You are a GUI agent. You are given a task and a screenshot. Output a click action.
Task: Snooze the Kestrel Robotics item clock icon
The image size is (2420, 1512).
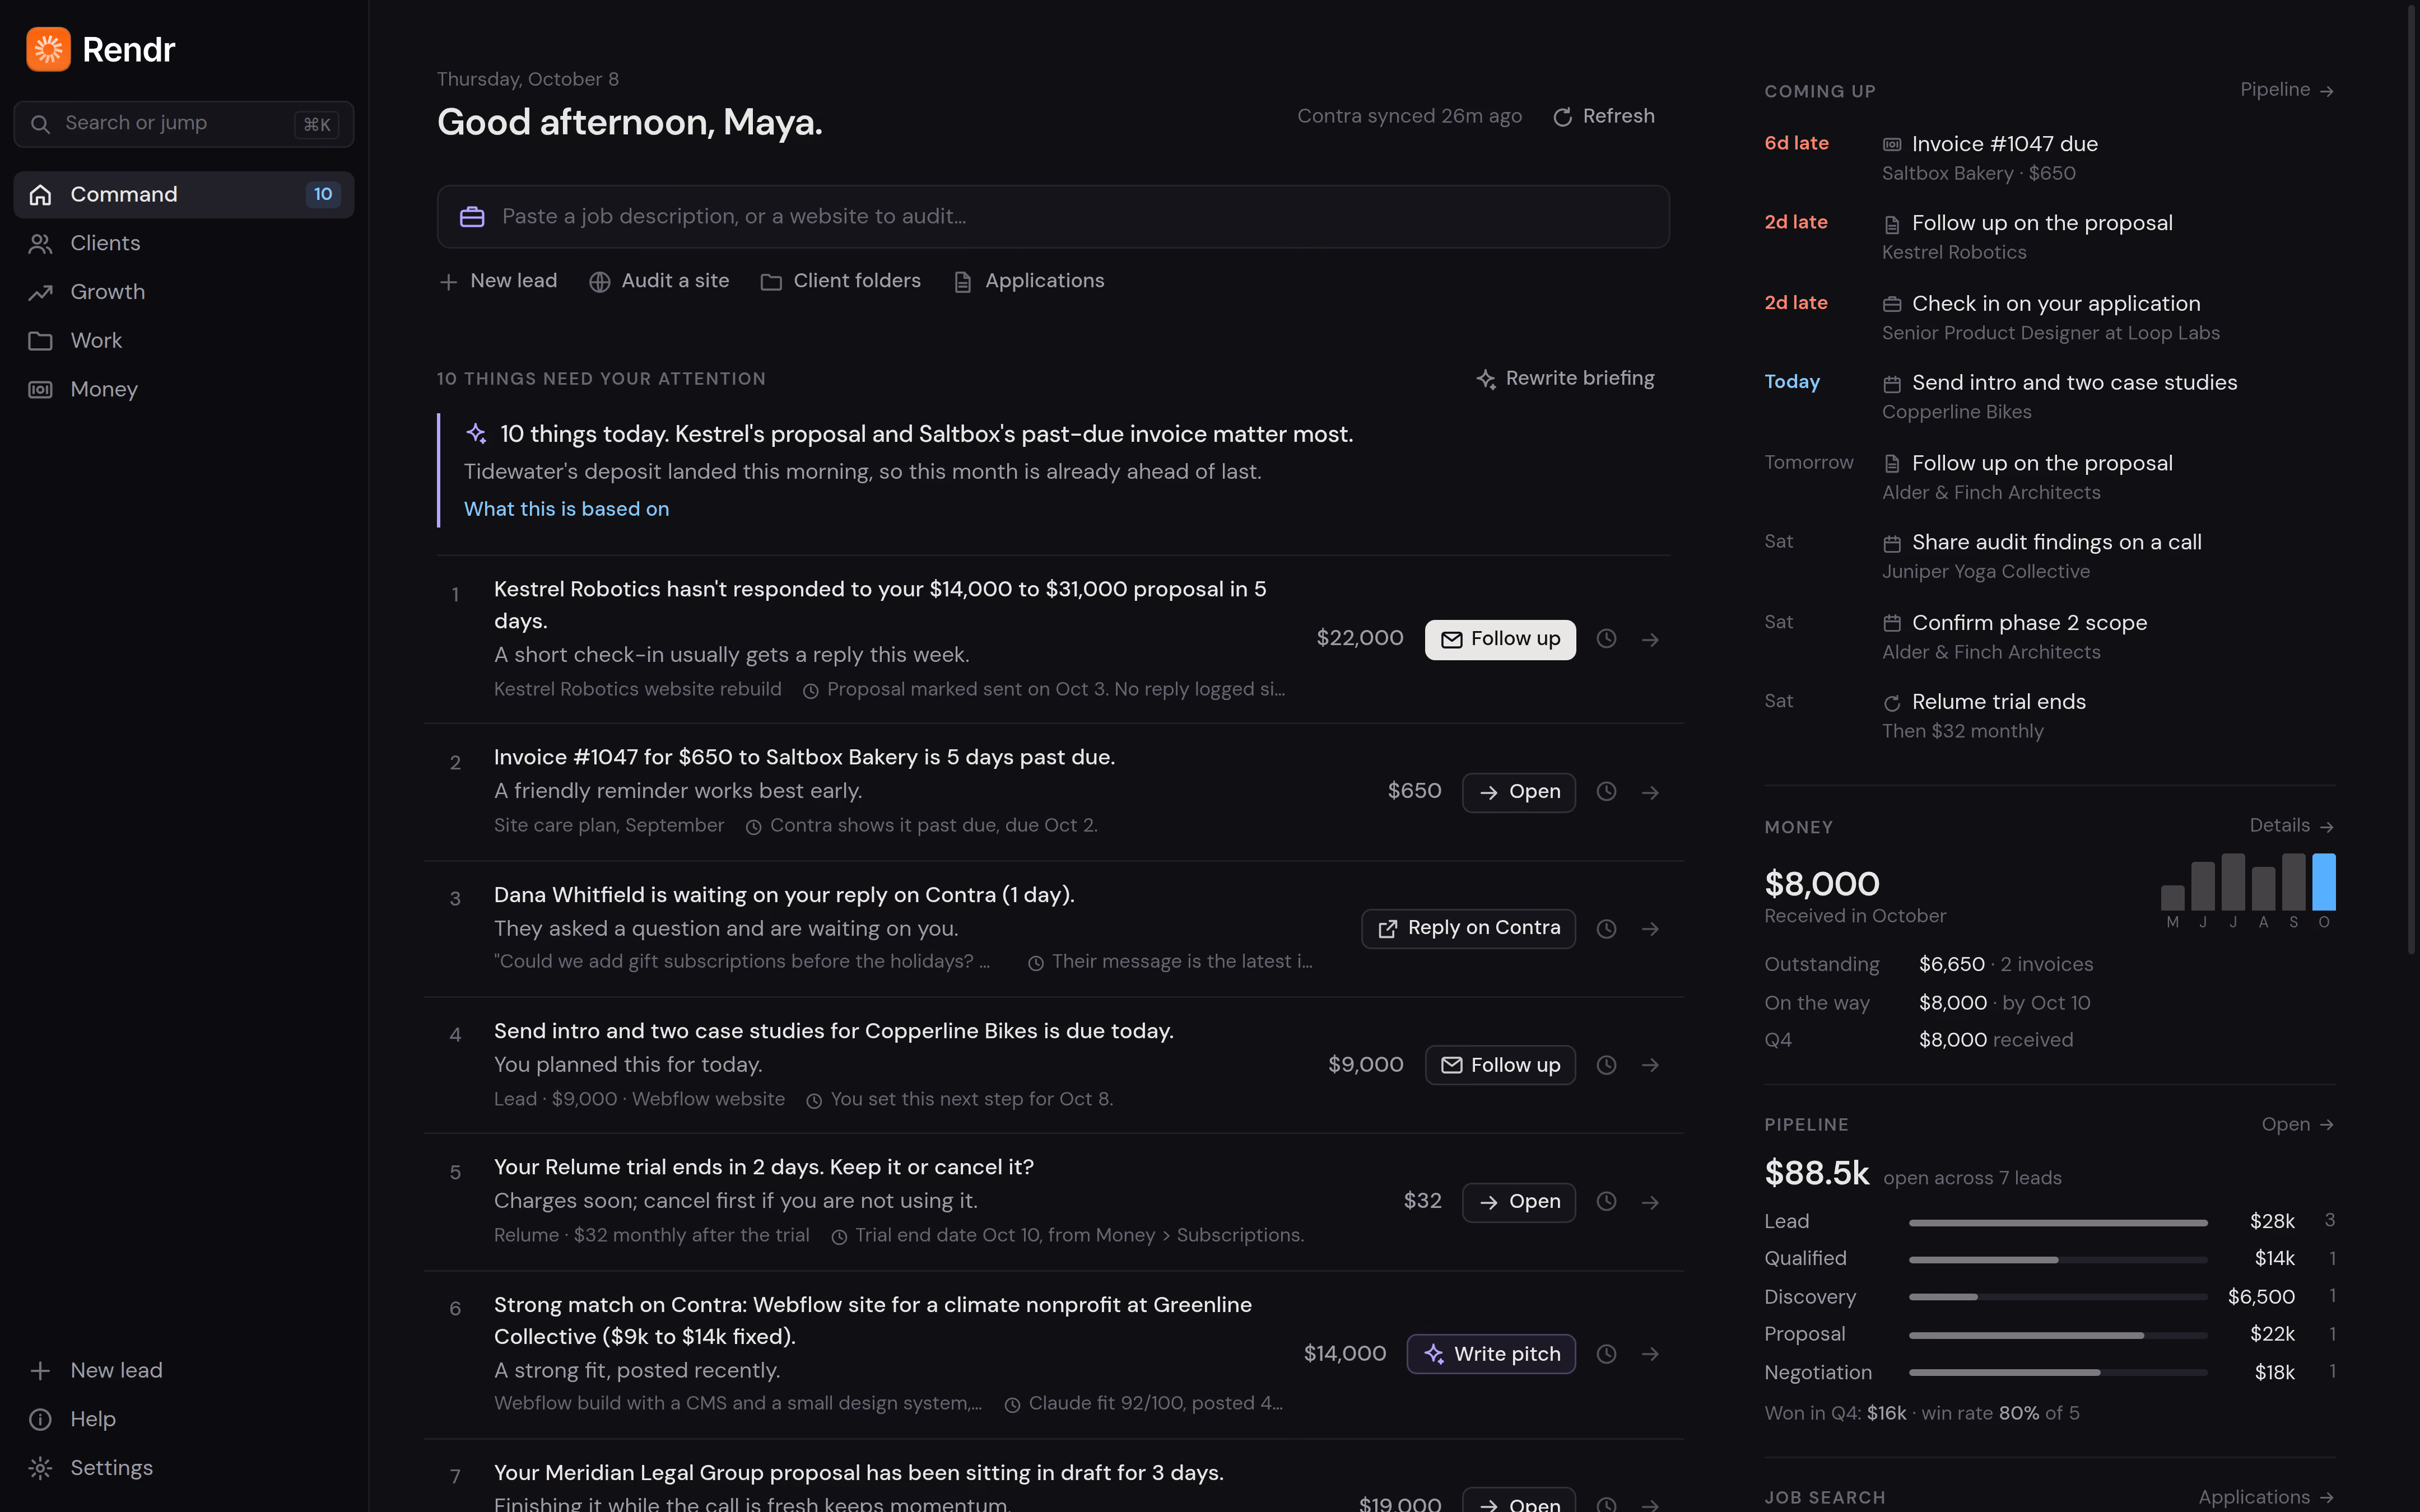pos(1606,639)
